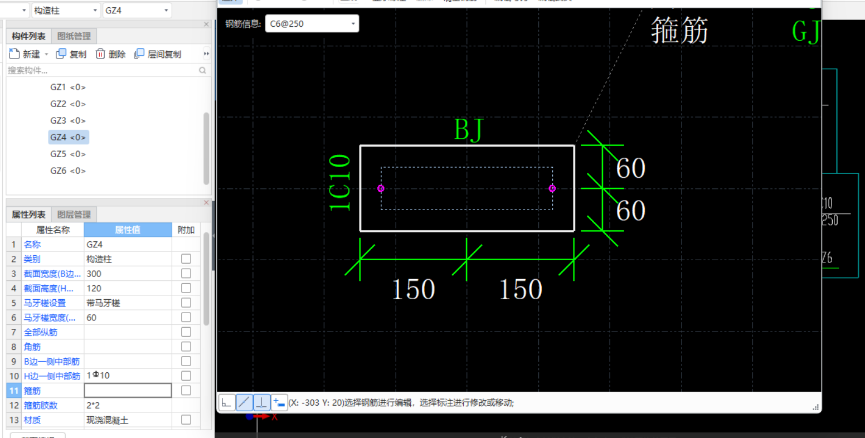The width and height of the screenshot is (865, 438).
Task: Tick the 附加 checkbox for B边一侧中部筋
Action: point(186,361)
